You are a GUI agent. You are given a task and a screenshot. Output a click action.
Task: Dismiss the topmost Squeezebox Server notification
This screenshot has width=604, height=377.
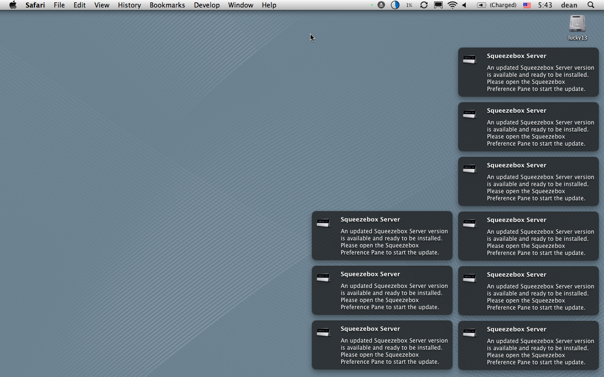pos(528,72)
